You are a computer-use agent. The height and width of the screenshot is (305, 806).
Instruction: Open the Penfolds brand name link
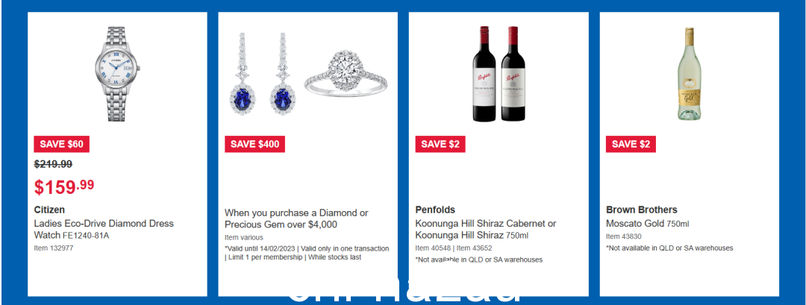(435, 210)
